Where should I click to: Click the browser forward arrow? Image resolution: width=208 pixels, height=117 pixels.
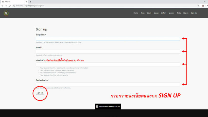pos(6,6)
